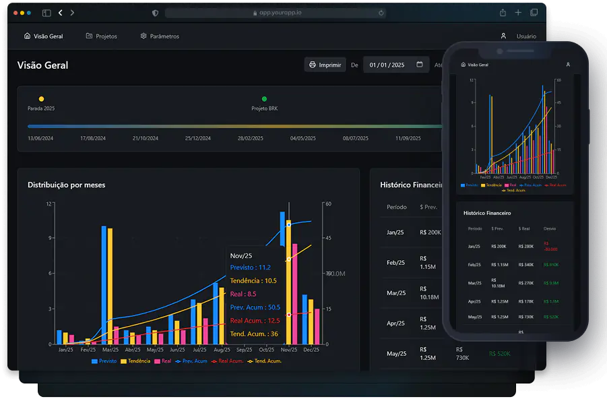Toggle the Tendência series in the legend
Image resolution: width=607 pixels, height=399 pixels.
click(x=135, y=361)
